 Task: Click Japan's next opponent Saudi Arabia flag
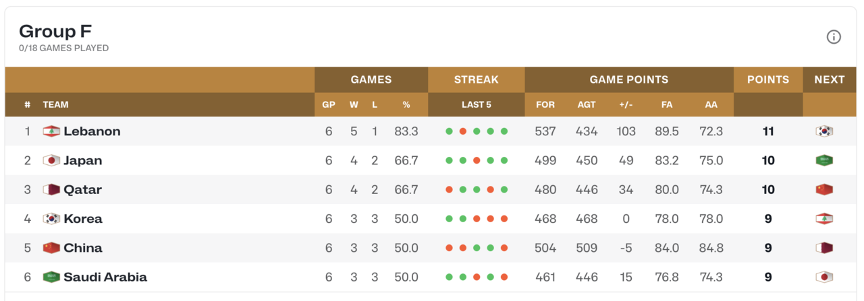[824, 160]
